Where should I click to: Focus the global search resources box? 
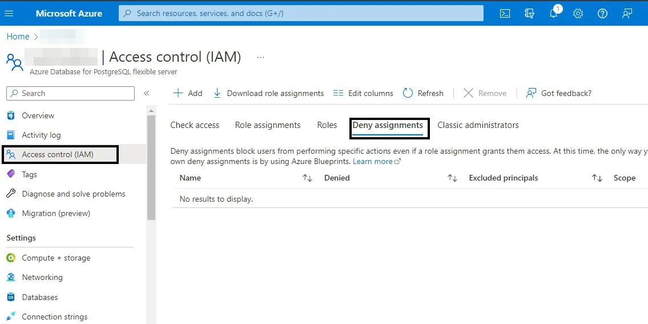point(301,13)
